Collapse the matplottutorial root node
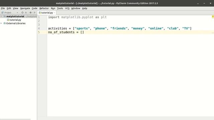Image resolution: width=214 pixels, height=120 pixels. tap(1, 16)
